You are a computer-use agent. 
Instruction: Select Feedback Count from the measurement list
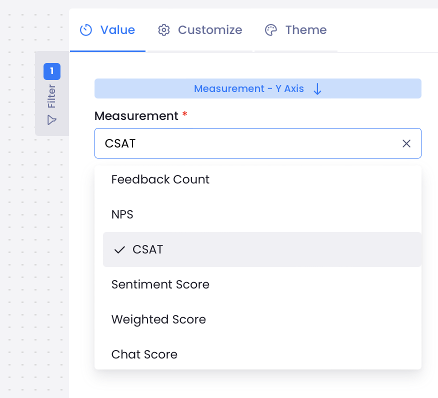coord(160,179)
